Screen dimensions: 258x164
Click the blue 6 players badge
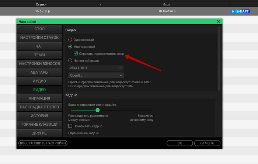tap(233, 11)
